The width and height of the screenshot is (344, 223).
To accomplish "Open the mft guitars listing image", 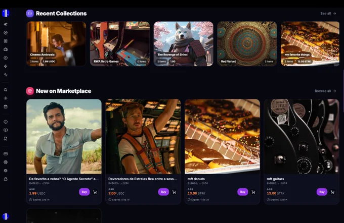I will (x=302, y=136).
